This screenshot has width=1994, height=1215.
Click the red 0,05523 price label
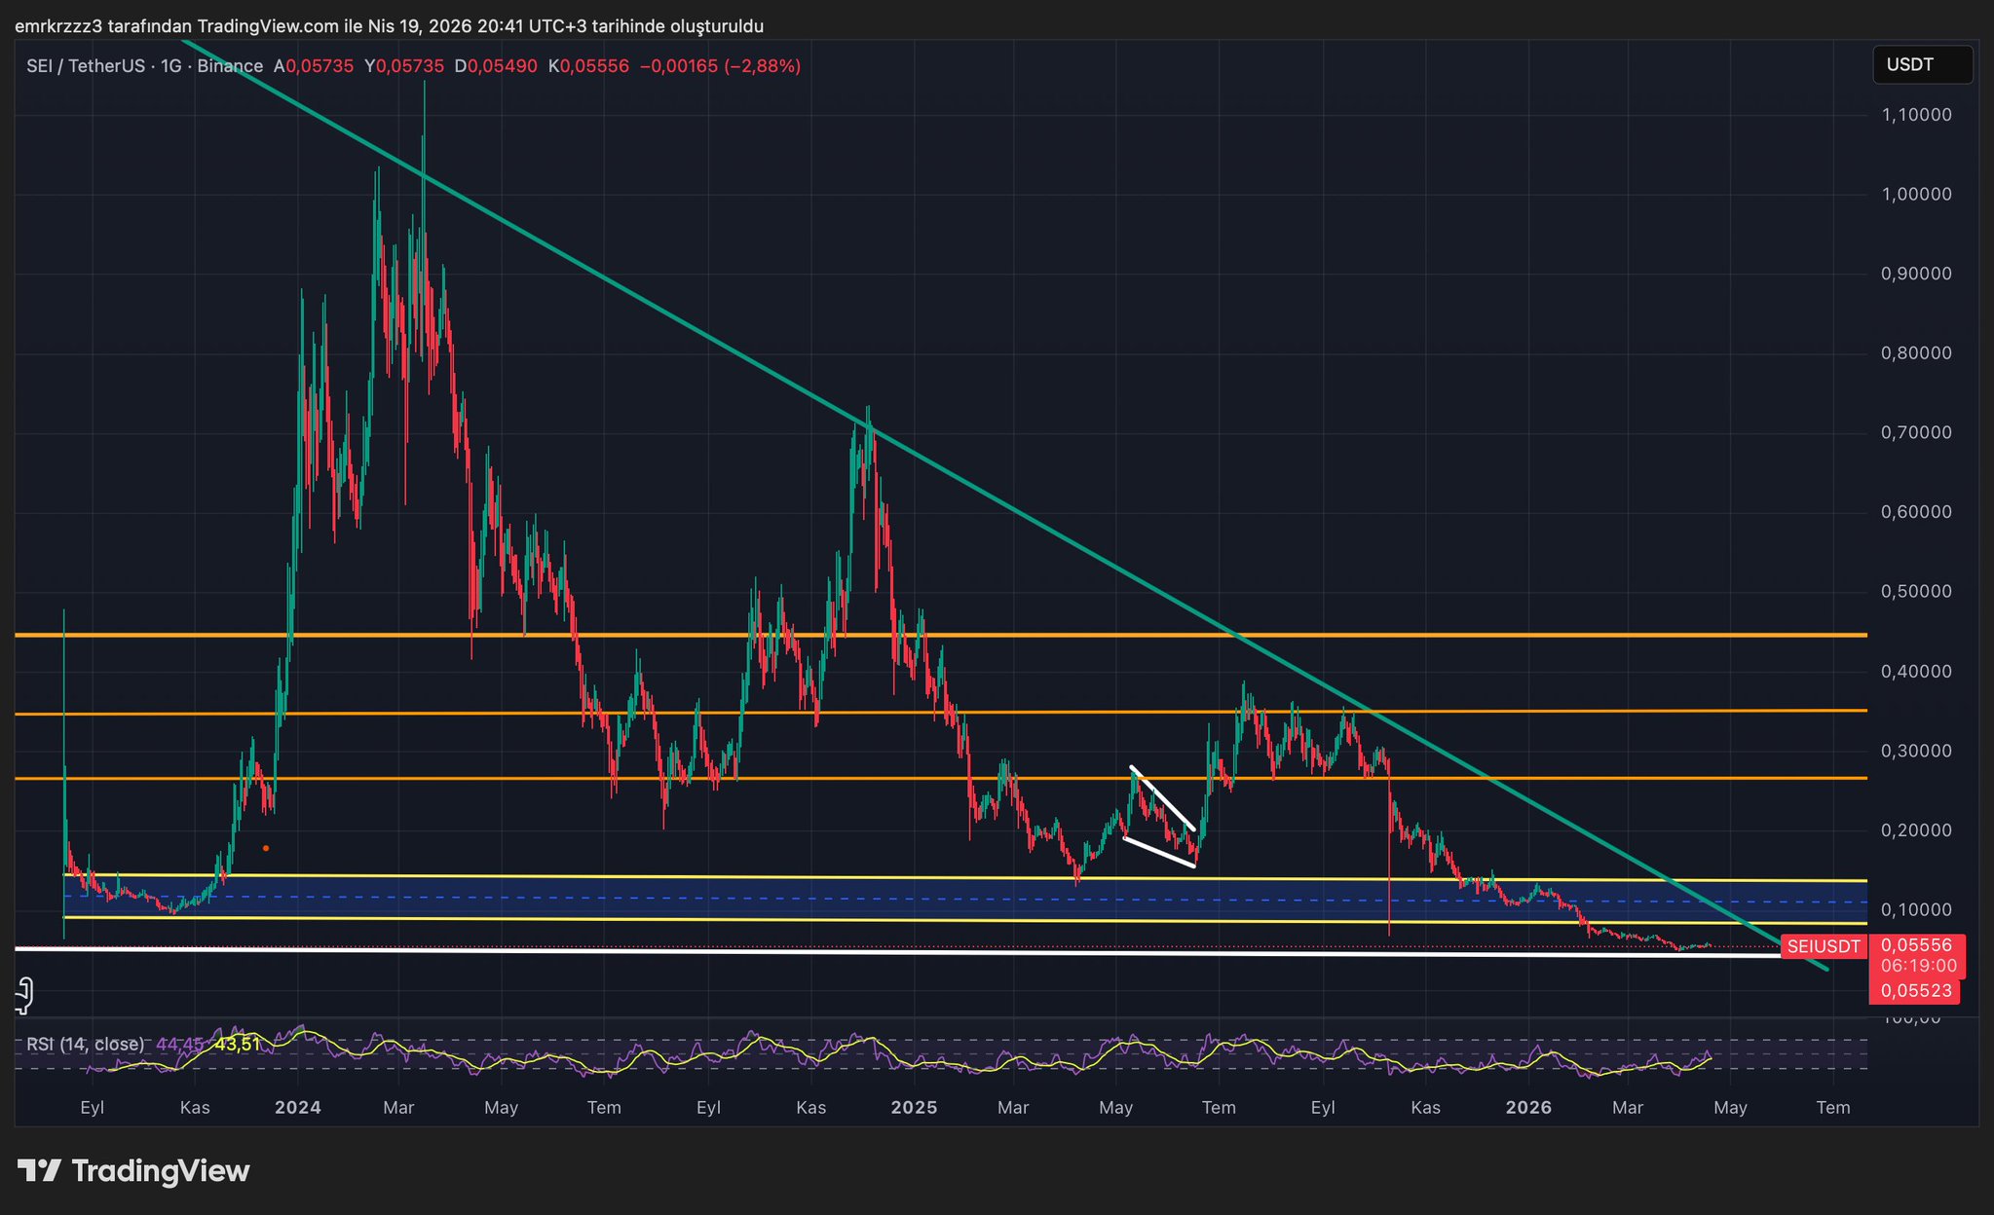pyautogui.click(x=1915, y=991)
